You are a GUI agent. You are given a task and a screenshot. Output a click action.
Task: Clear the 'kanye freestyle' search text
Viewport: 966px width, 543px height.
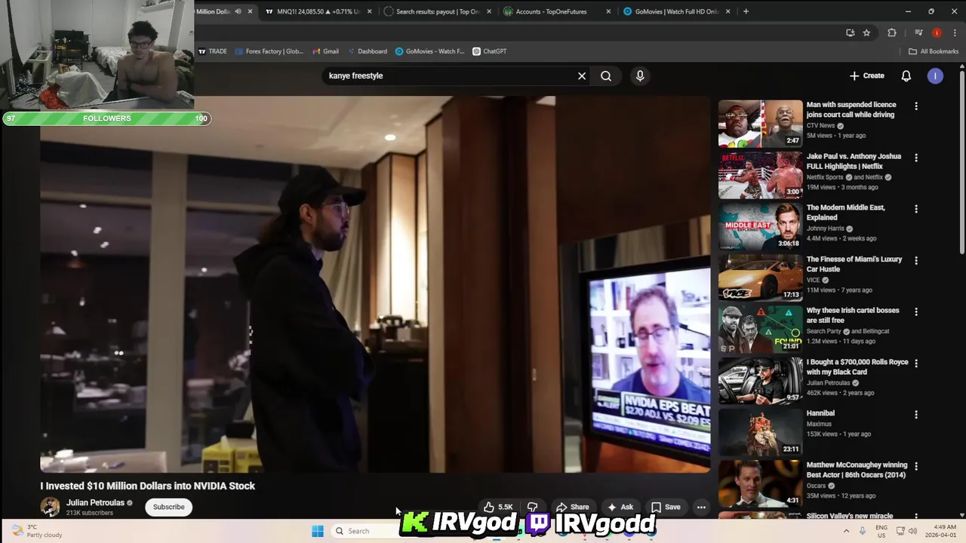[582, 76]
